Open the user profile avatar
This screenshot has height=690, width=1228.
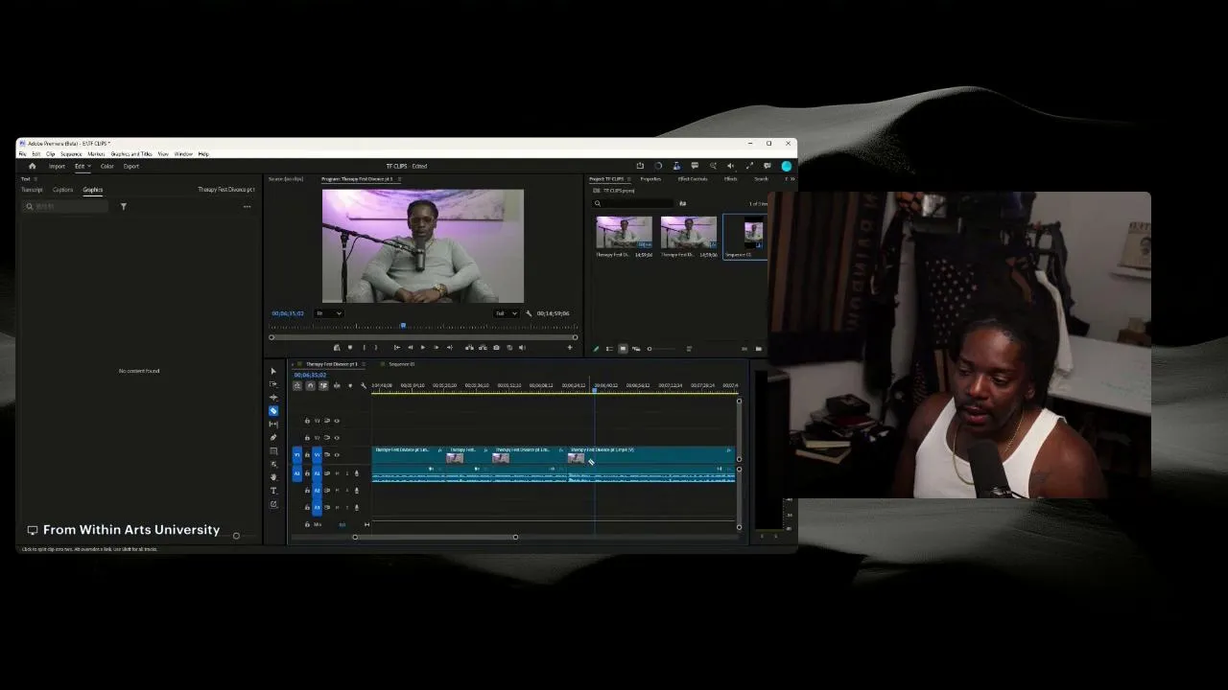coord(787,166)
